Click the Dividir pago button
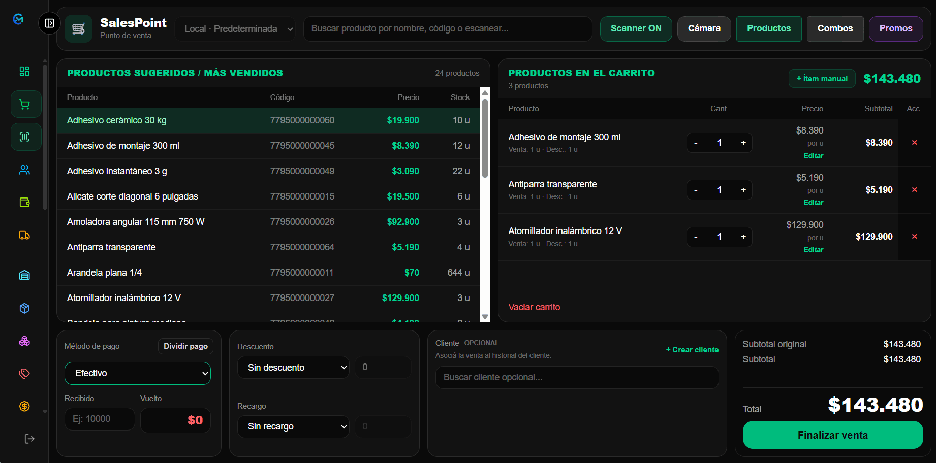The height and width of the screenshot is (463, 936). point(185,346)
